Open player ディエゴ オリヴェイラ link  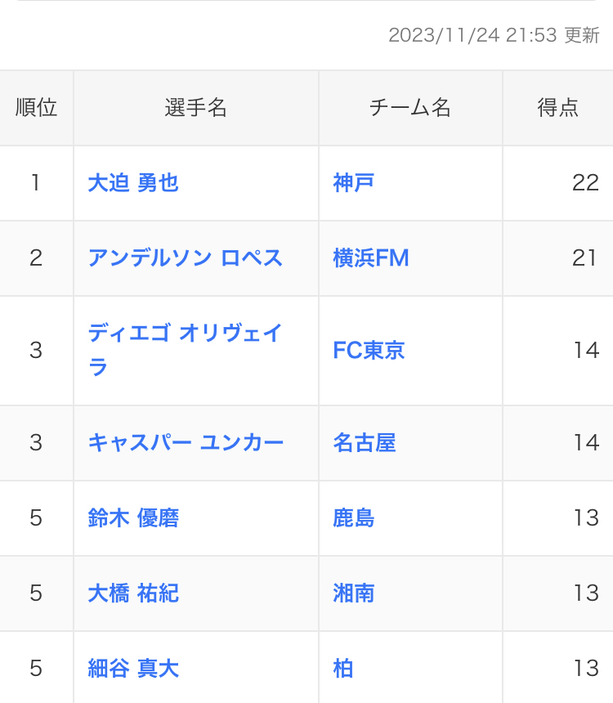186,350
